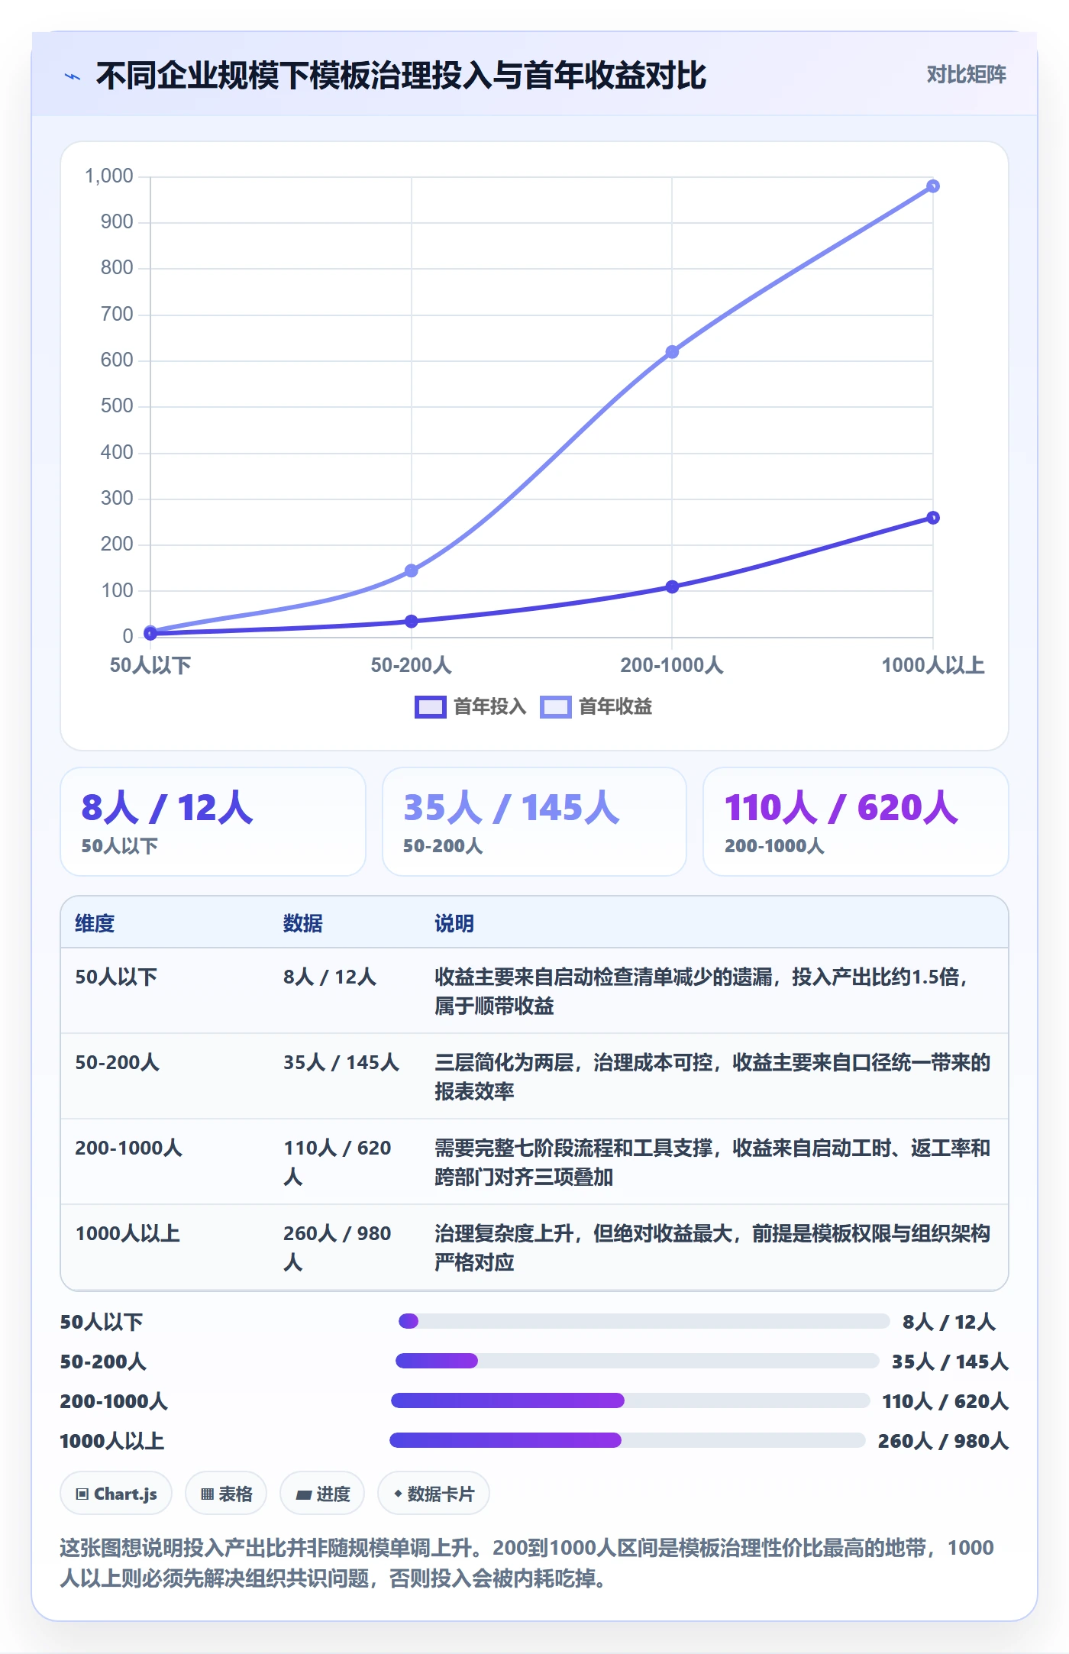1069x1654 pixels.
Task: Click the 维度 column header
Action: coord(95,923)
